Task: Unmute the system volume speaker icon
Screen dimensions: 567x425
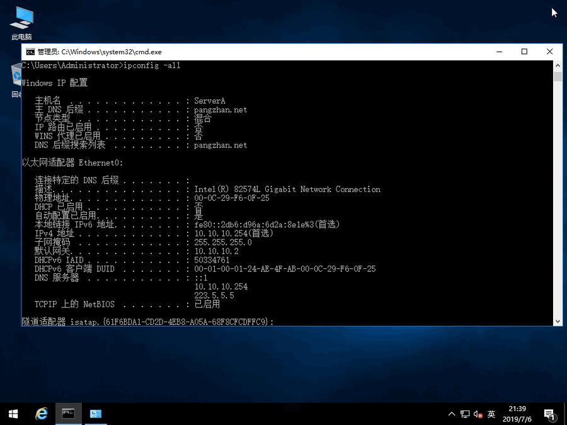Action: click(x=478, y=414)
